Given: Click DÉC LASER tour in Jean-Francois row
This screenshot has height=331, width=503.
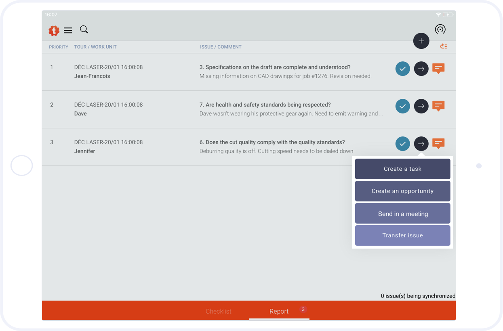Looking at the screenshot, I should coord(108,67).
